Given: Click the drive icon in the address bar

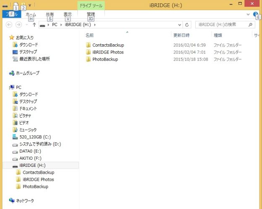Looking at the screenshot, I should pyautogui.click(x=42, y=25).
